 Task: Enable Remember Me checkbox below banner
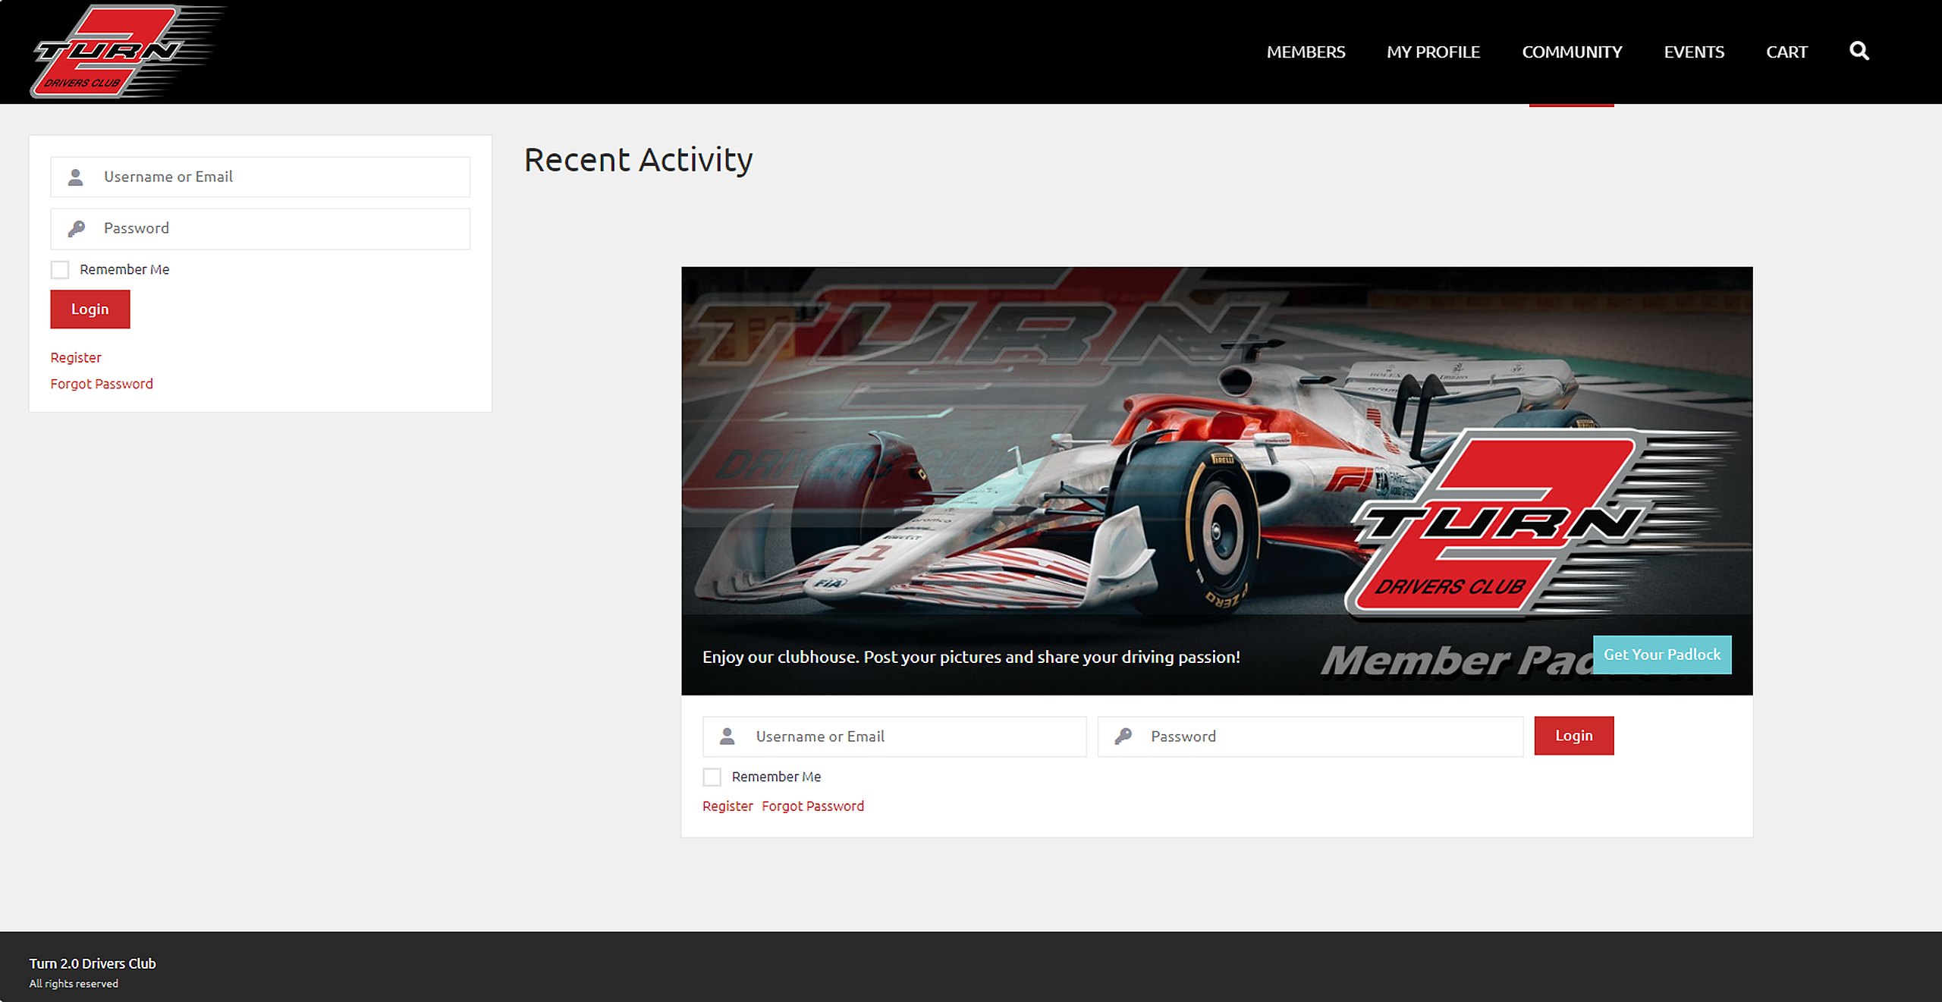[x=712, y=777]
